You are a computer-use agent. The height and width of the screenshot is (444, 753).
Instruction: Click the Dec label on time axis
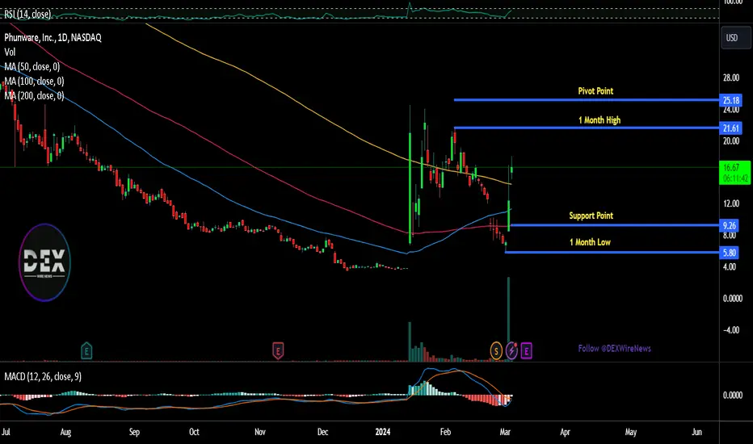coord(322,432)
